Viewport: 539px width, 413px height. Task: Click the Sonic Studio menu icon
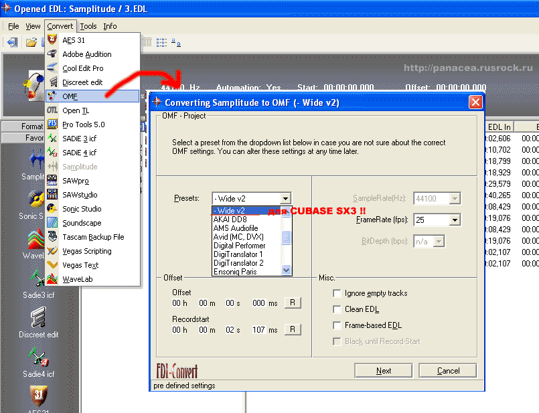tap(52, 209)
